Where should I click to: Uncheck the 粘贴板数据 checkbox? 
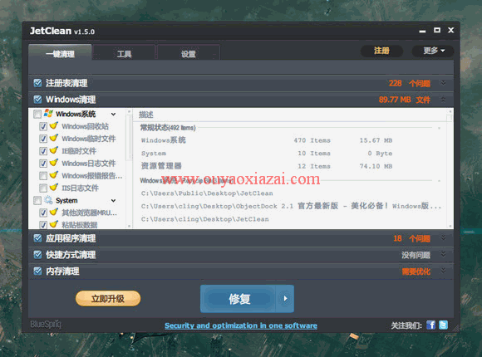43,225
